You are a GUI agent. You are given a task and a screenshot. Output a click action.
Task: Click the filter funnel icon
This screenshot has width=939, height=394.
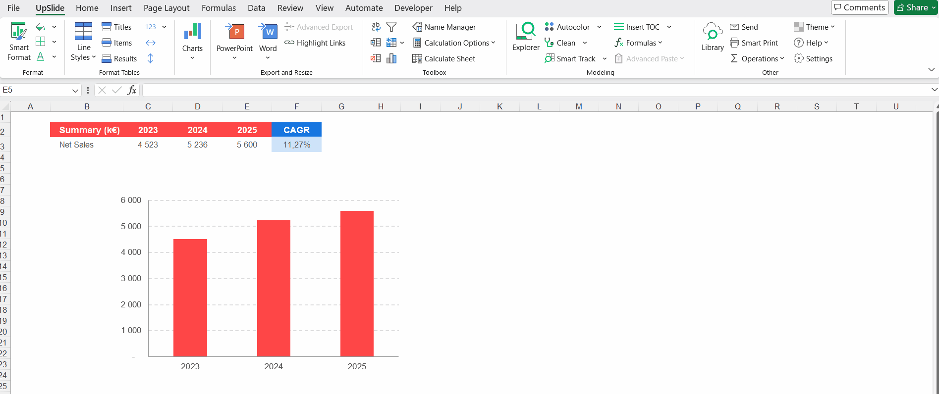(x=391, y=27)
